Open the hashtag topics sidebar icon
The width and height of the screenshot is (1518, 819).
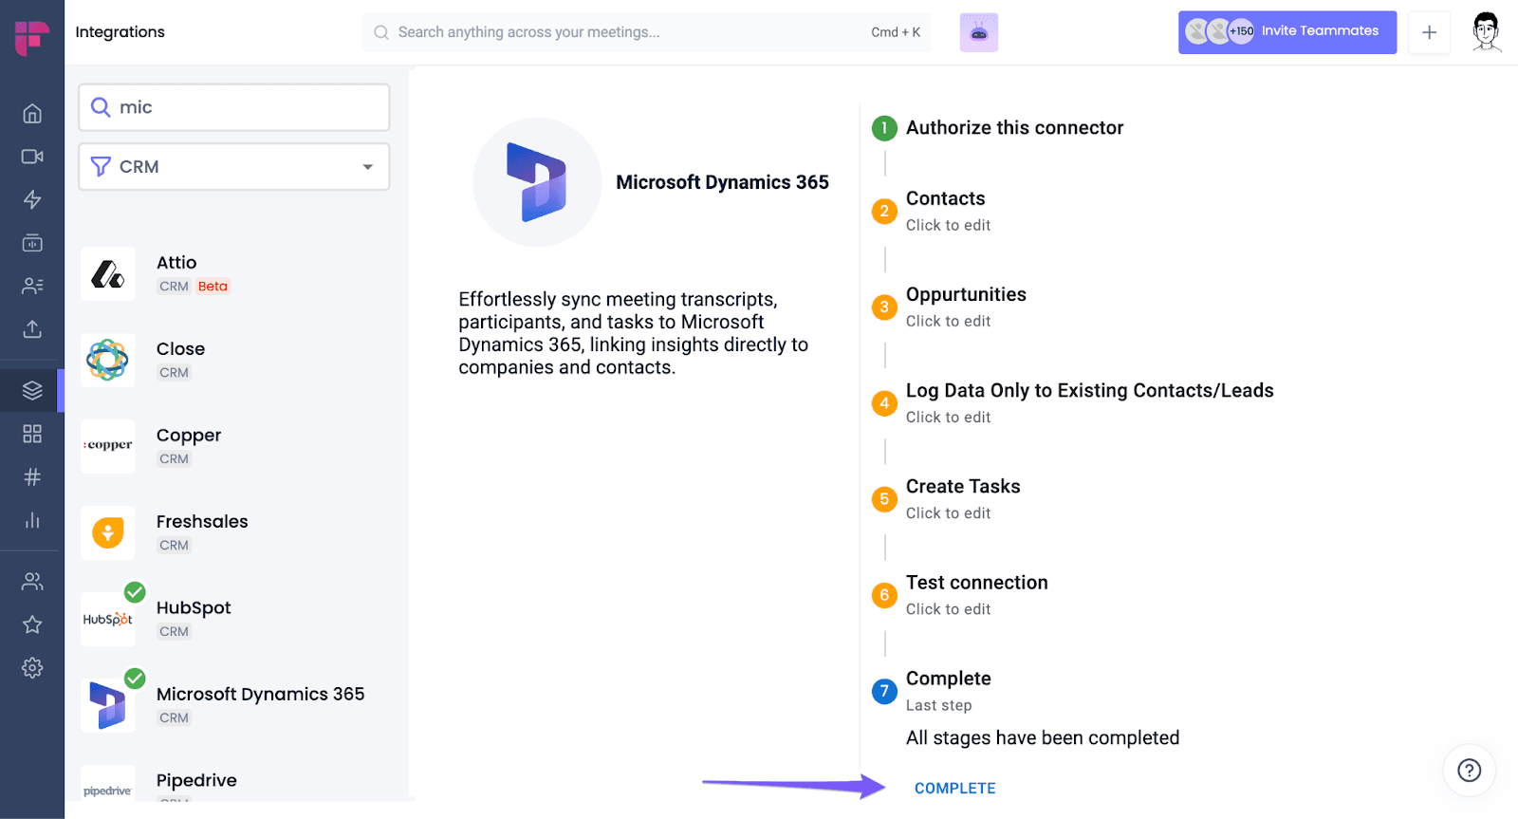[x=32, y=477]
